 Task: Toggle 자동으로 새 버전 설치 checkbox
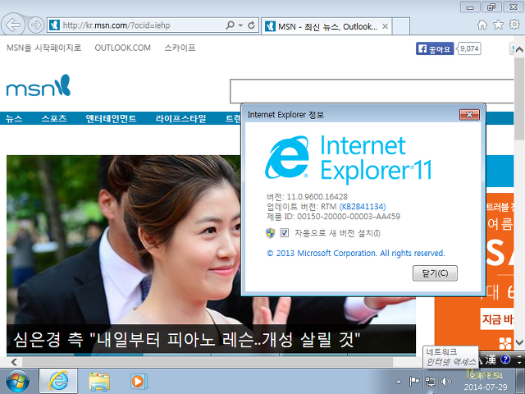tap(285, 233)
